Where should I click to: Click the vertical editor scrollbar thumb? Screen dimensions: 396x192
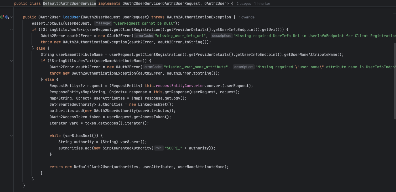(x=395, y=81)
